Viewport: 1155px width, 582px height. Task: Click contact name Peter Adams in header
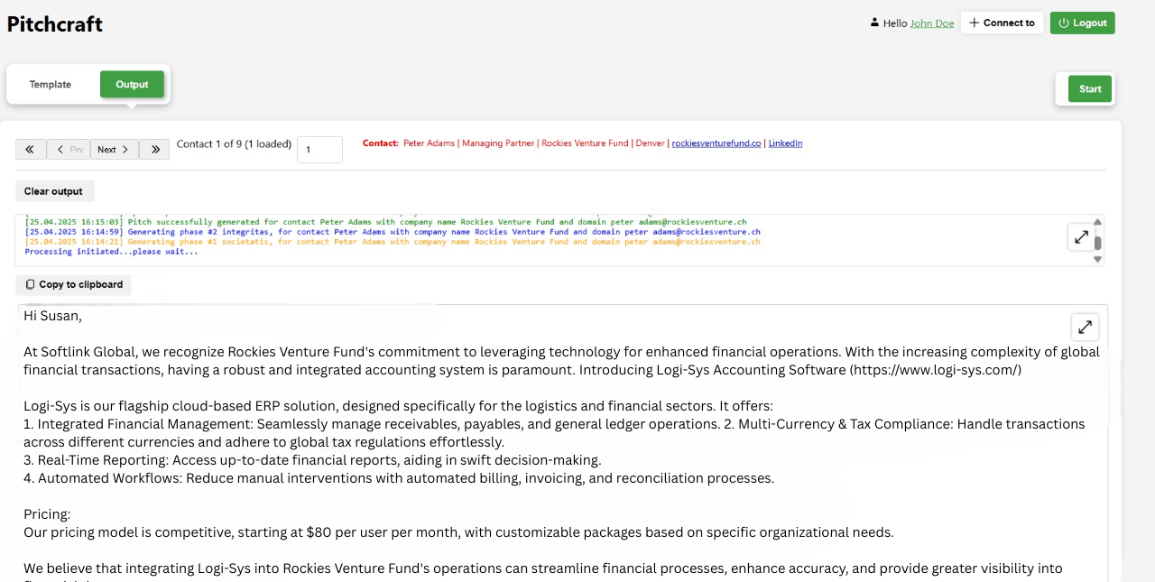pos(429,143)
